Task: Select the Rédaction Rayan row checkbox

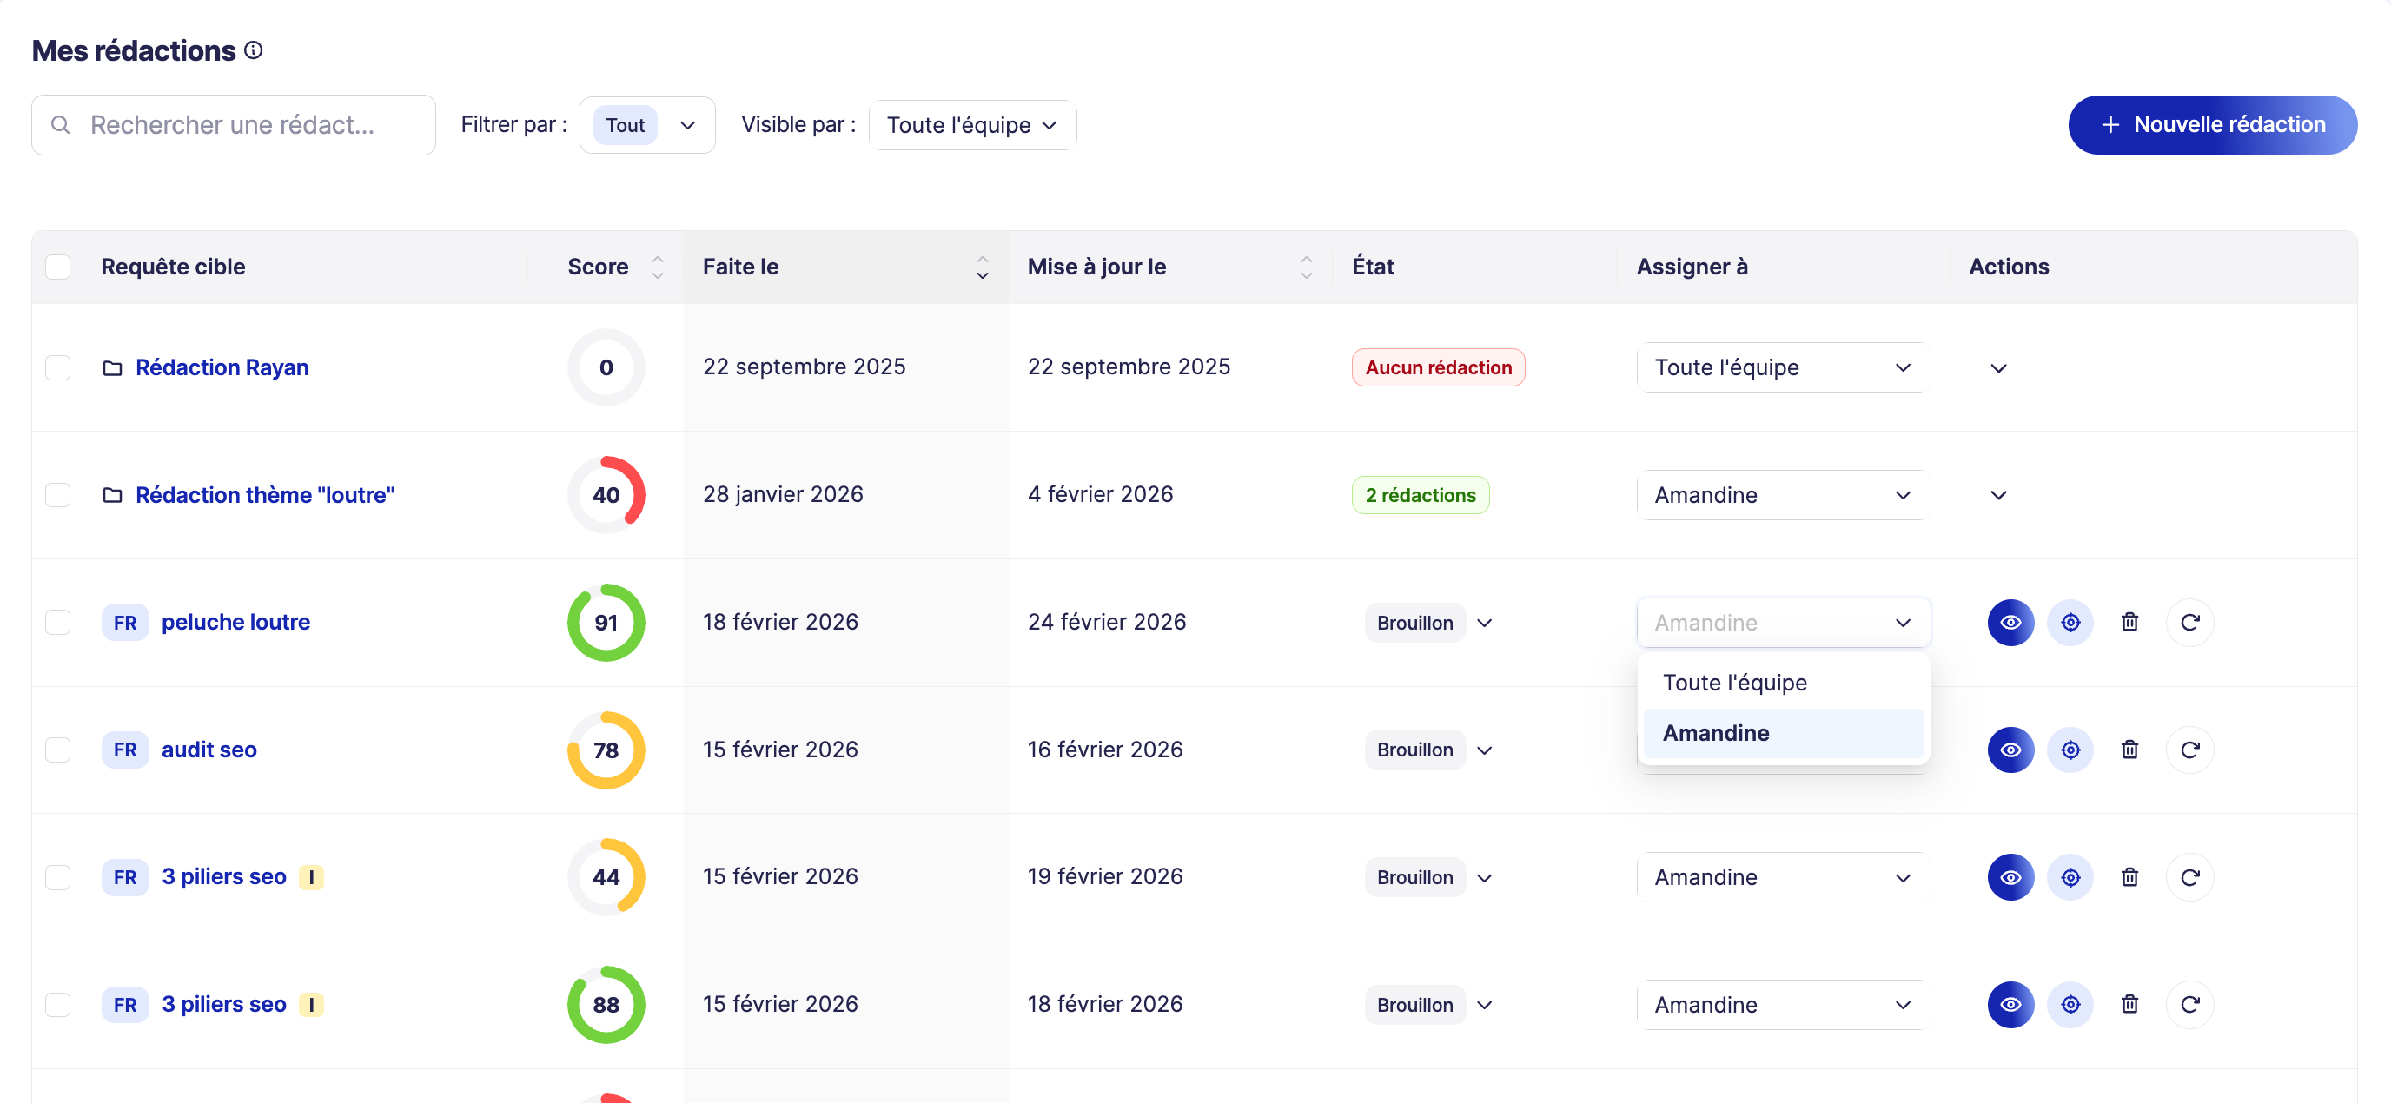Action: tap(57, 368)
